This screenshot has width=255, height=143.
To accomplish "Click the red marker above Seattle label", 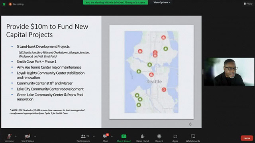I will (x=151, y=75).
